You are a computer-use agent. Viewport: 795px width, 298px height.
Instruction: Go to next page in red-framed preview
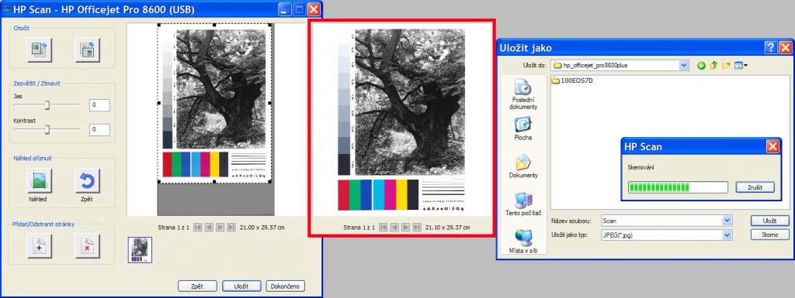(x=405, y=228)
